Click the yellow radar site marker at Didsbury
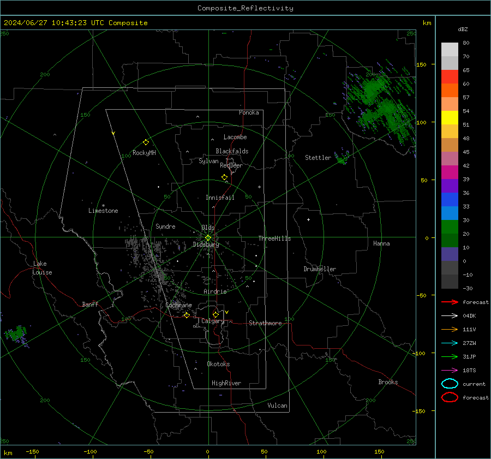The width and height of the screenshot is (491, 459). tap(208, 238)
